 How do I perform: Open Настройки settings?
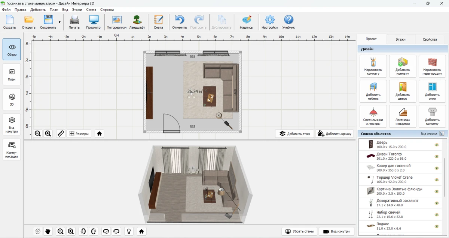(269, 22)
